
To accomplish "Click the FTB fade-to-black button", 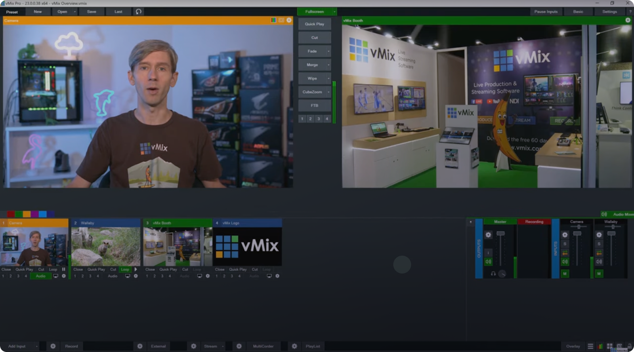I will tap(314, 105).
